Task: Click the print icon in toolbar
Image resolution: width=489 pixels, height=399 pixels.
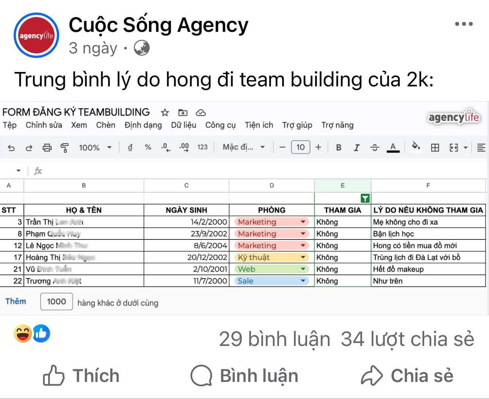Action: click(x=47, y=147)
